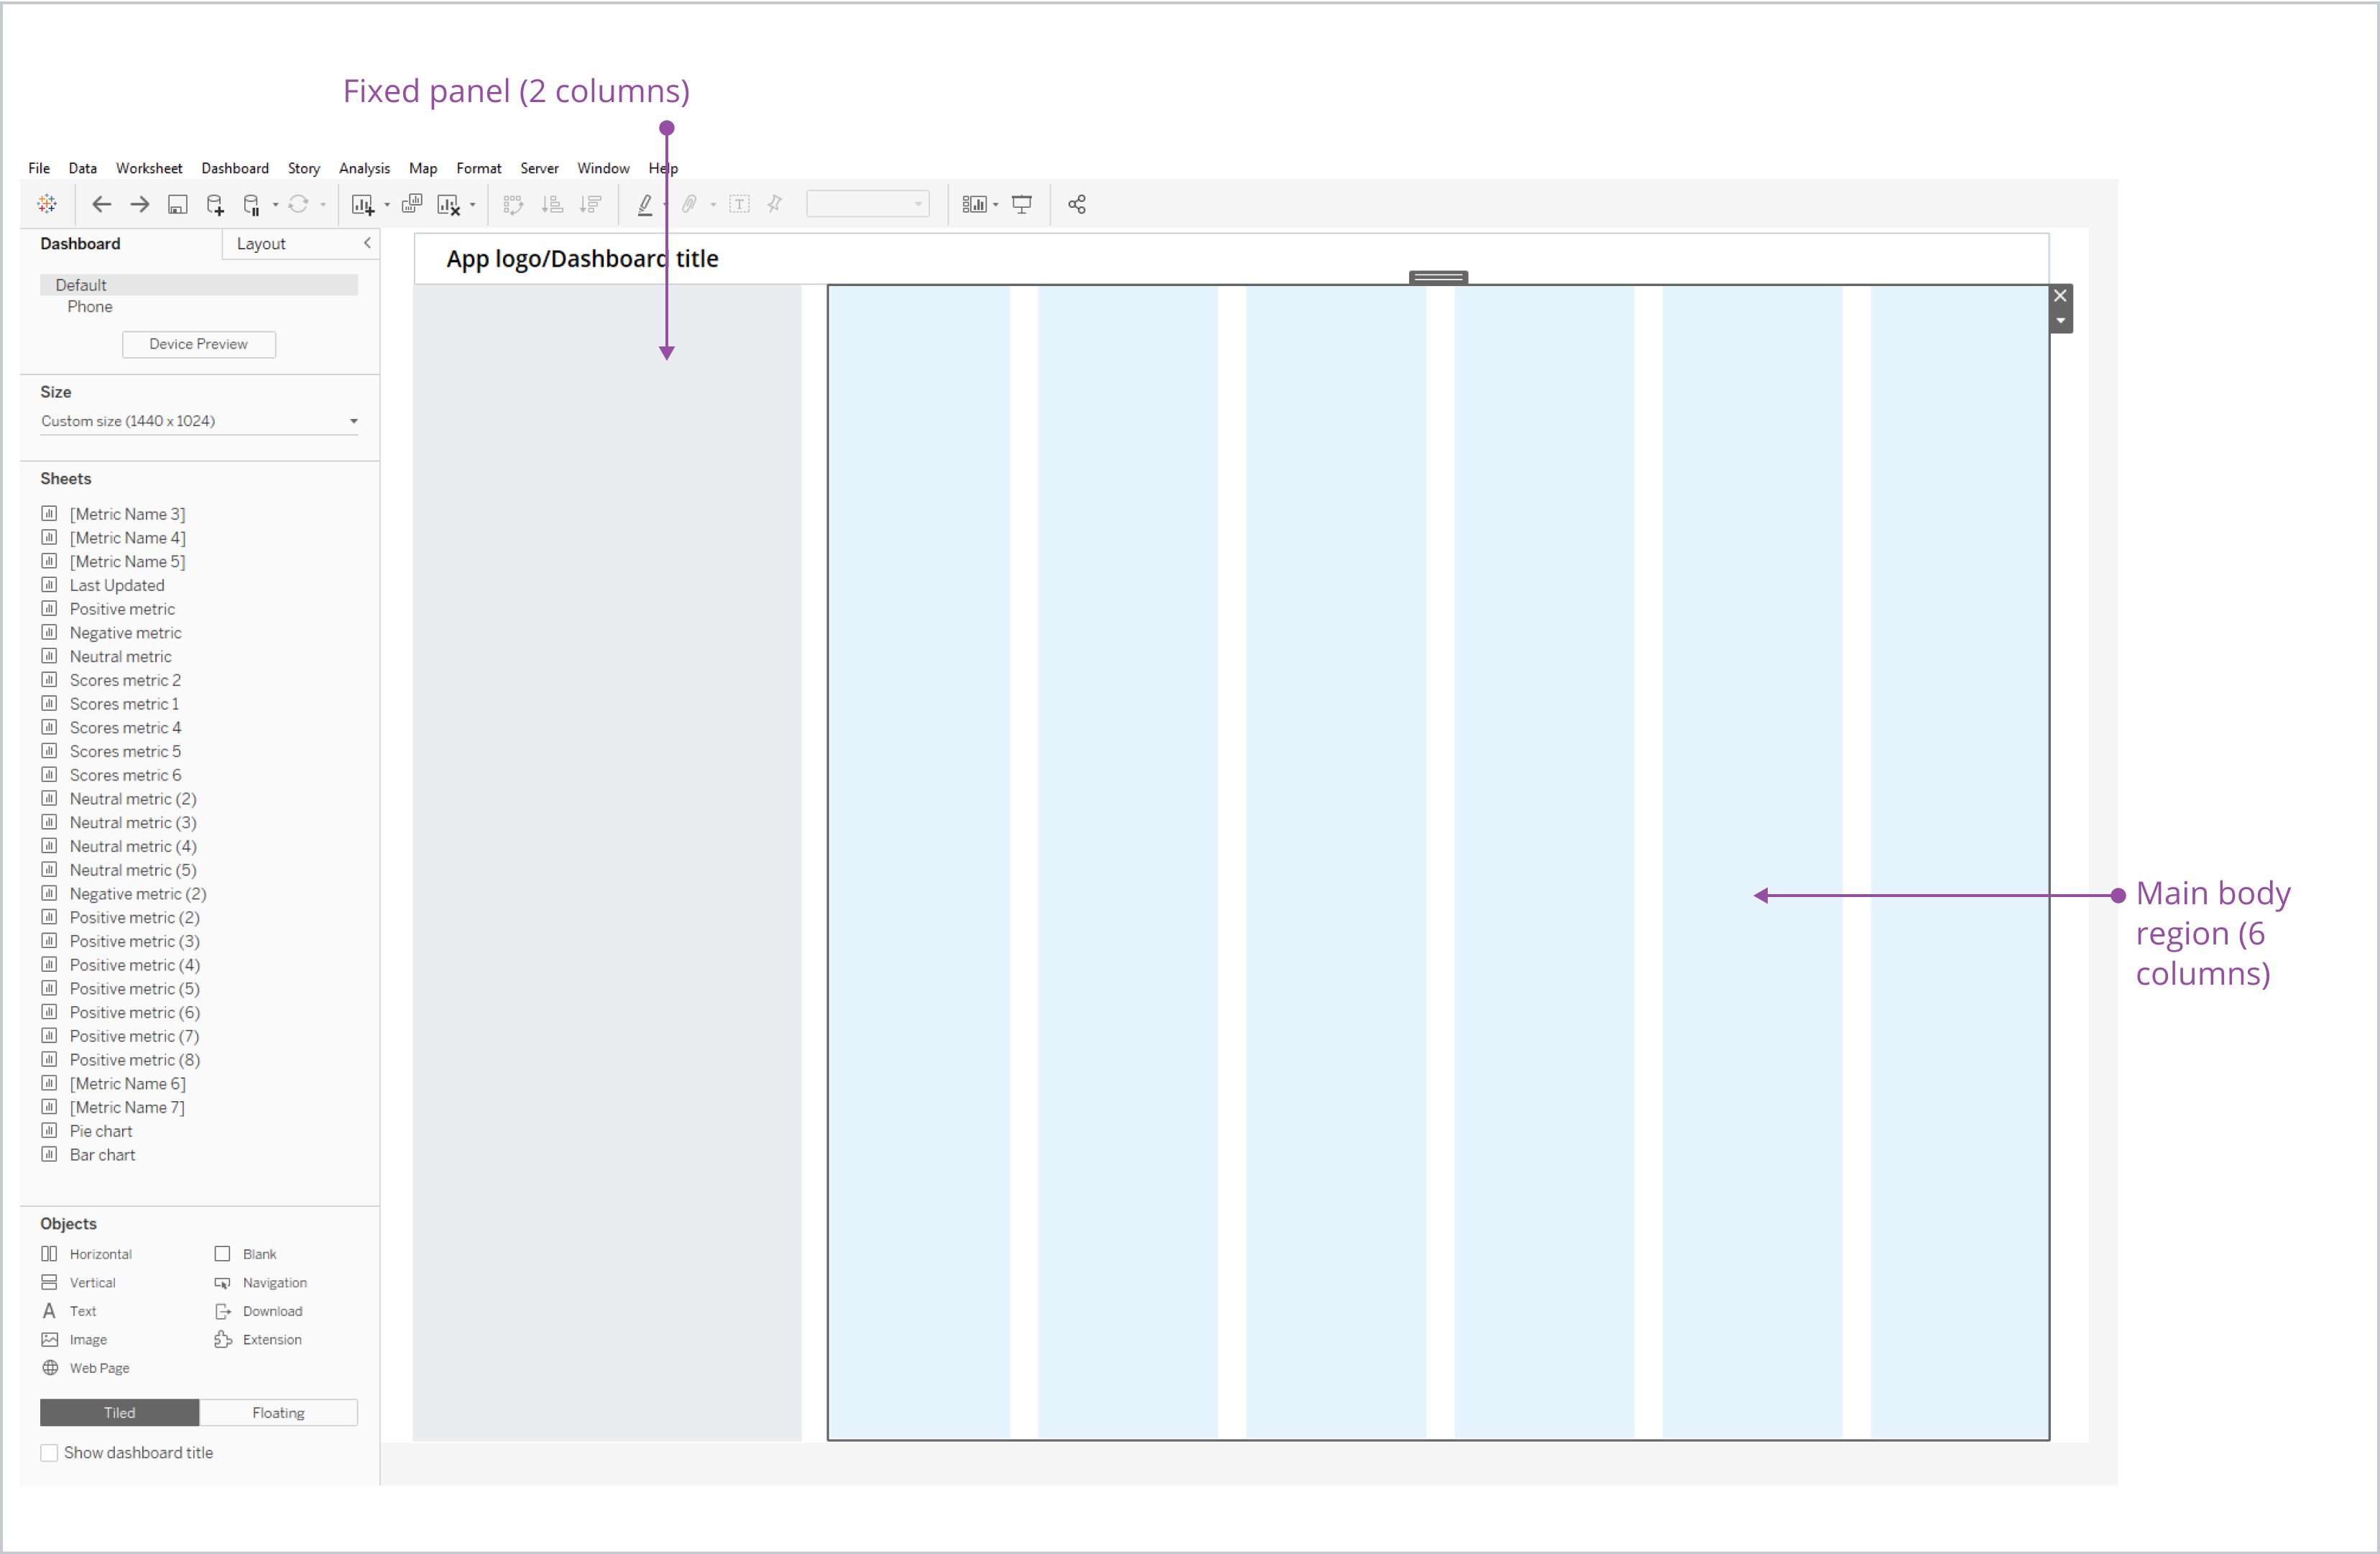Select Bar chart sheet from list
Screen dimensions: 2380x1554
[101, 1155]
